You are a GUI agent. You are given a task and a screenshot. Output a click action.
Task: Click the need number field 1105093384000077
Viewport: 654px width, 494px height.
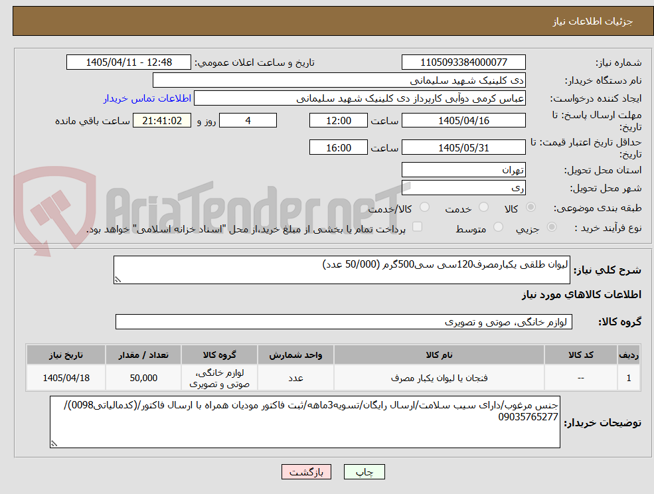(x=463, y=62)
